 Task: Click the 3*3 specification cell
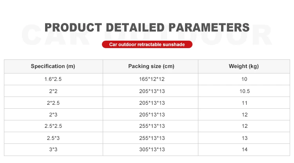tap(53, 149)
